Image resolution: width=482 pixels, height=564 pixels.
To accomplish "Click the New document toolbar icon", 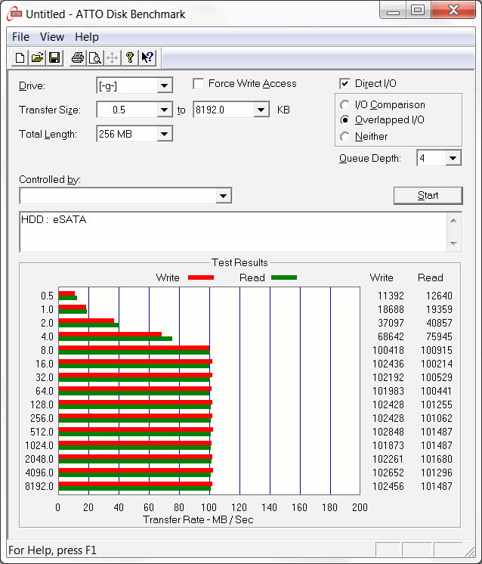I will 20,58.
